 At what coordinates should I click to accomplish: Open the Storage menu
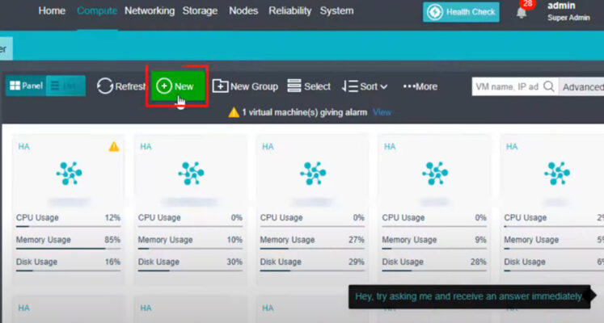point(200,10)
